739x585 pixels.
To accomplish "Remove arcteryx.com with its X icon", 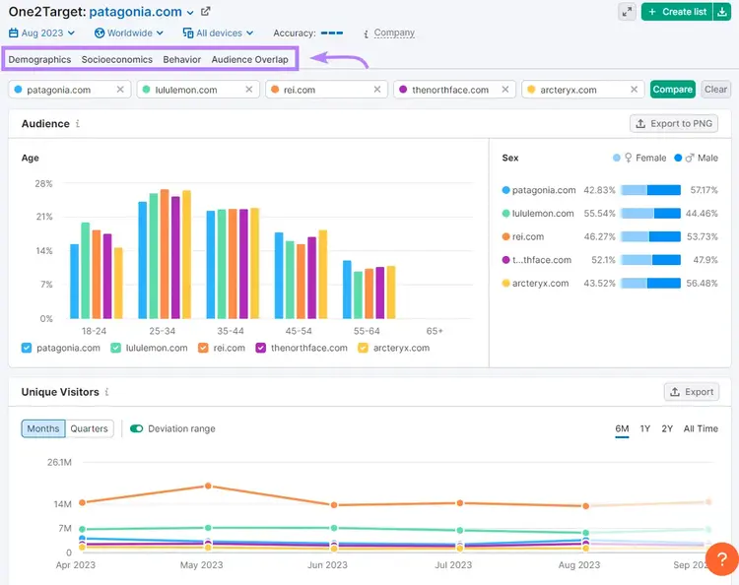I will (x=634, y=90).
